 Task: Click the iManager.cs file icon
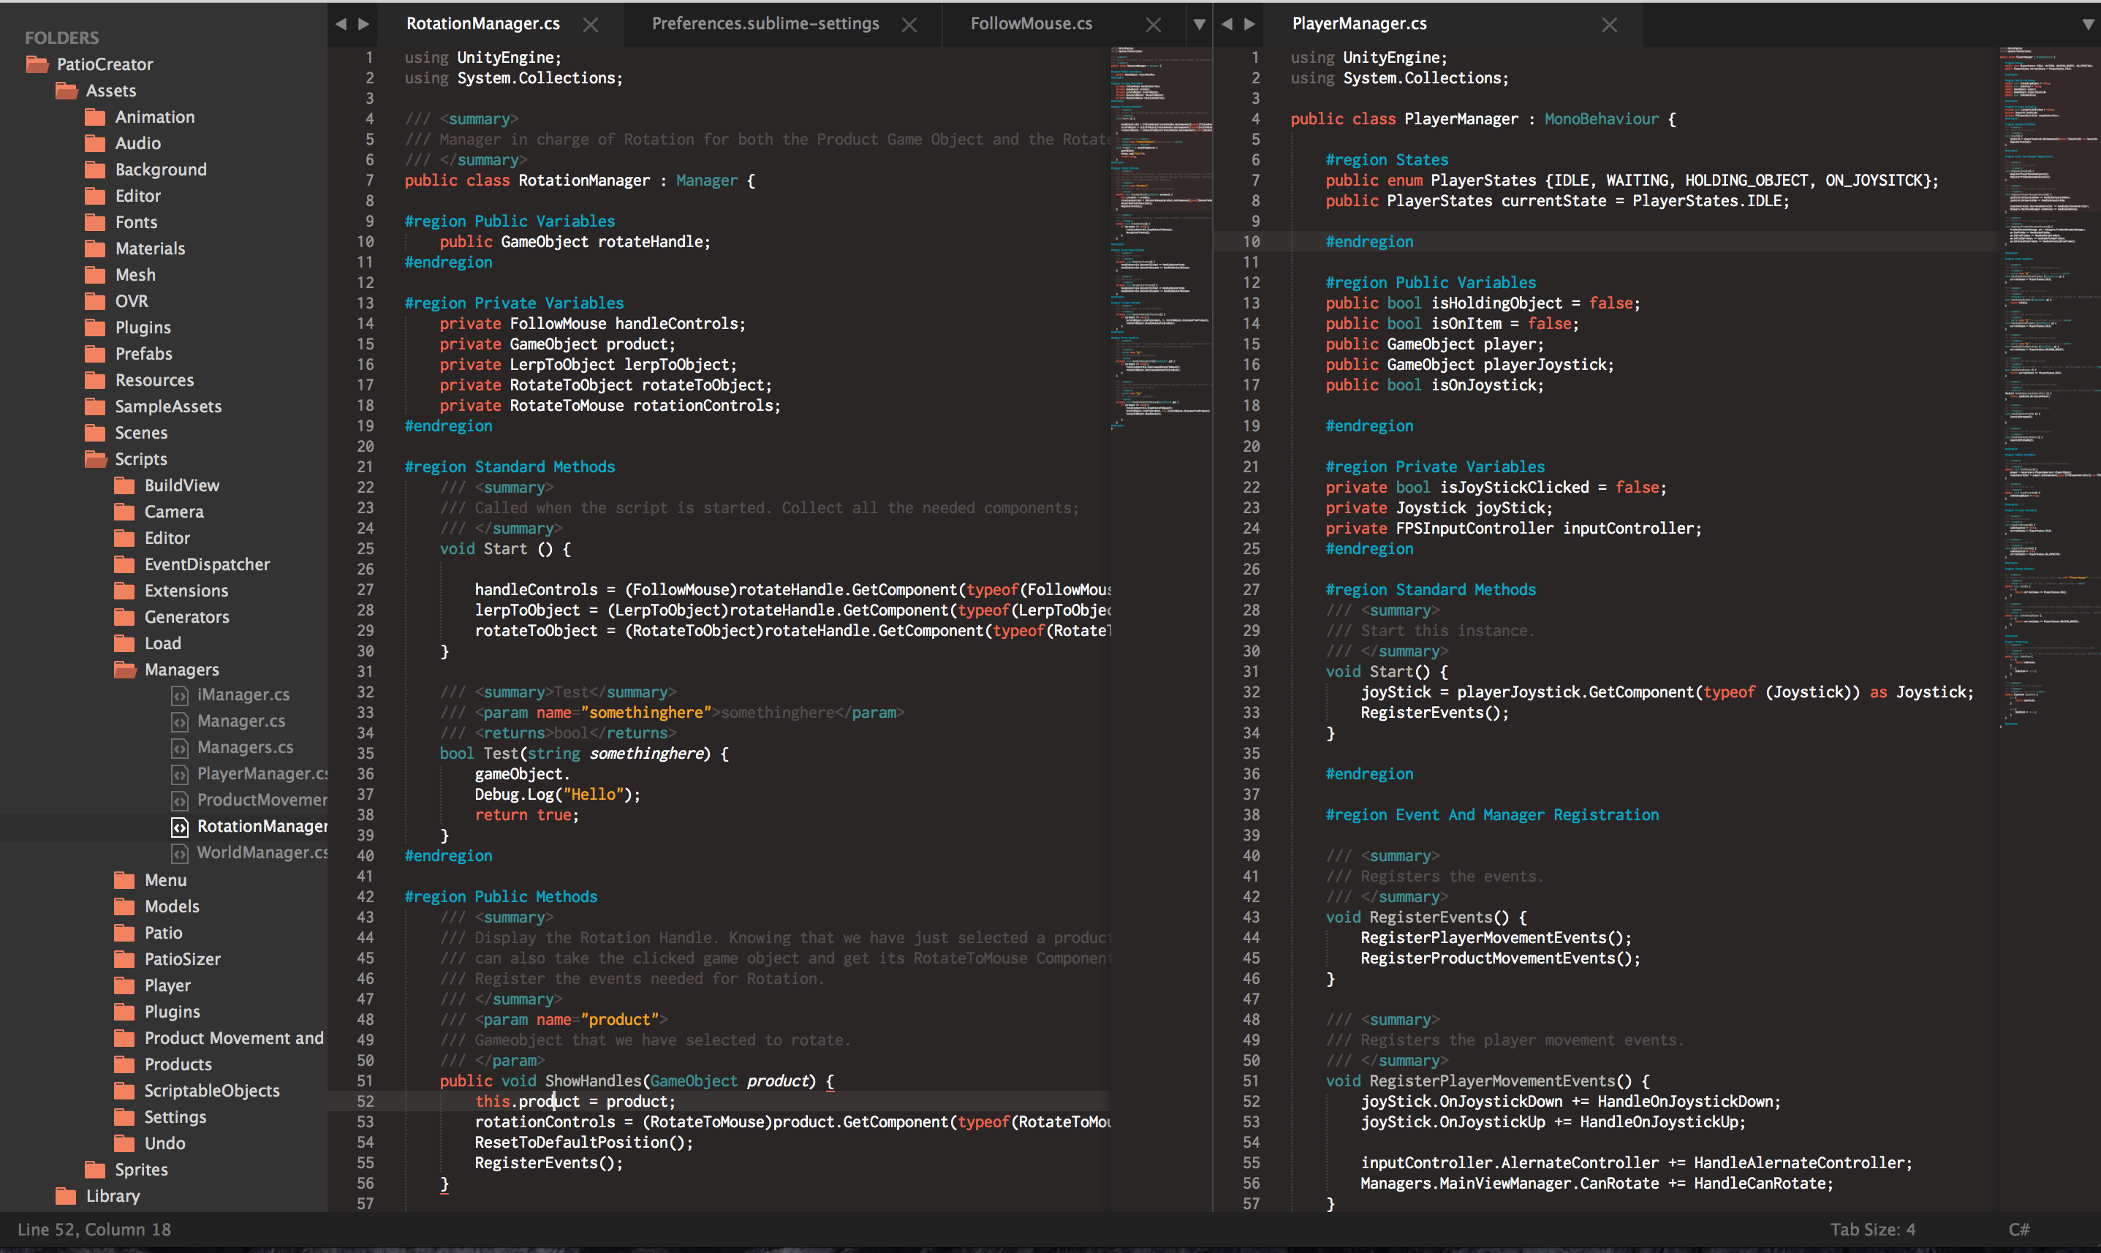(179, 695)
